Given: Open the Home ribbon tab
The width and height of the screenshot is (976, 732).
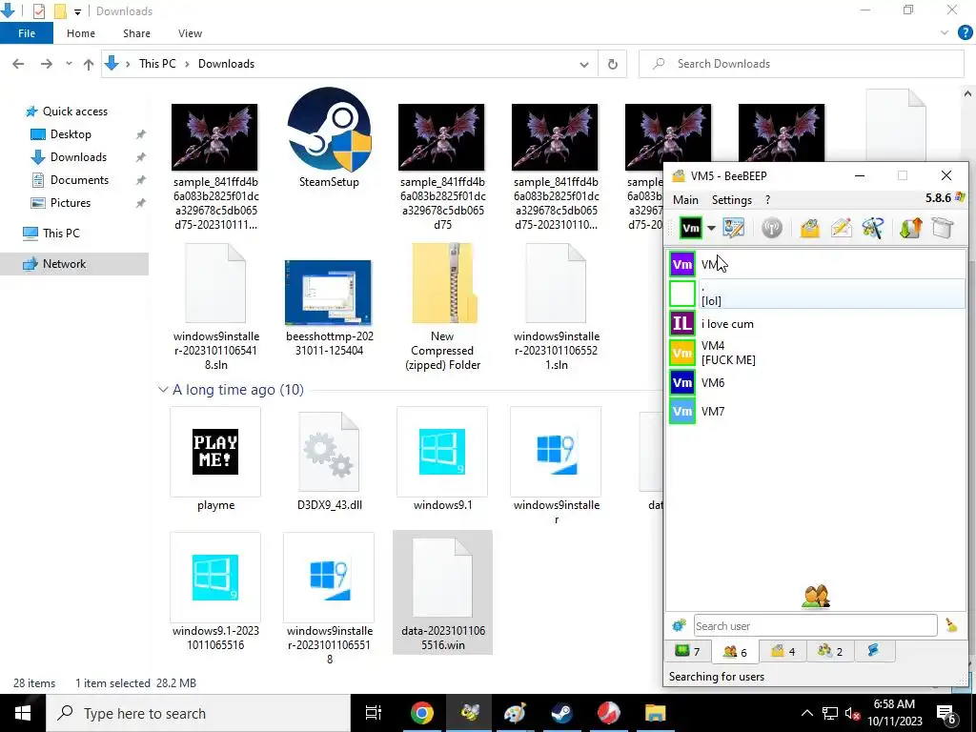Looking at the screenshot, I should (x=81, y=33).
